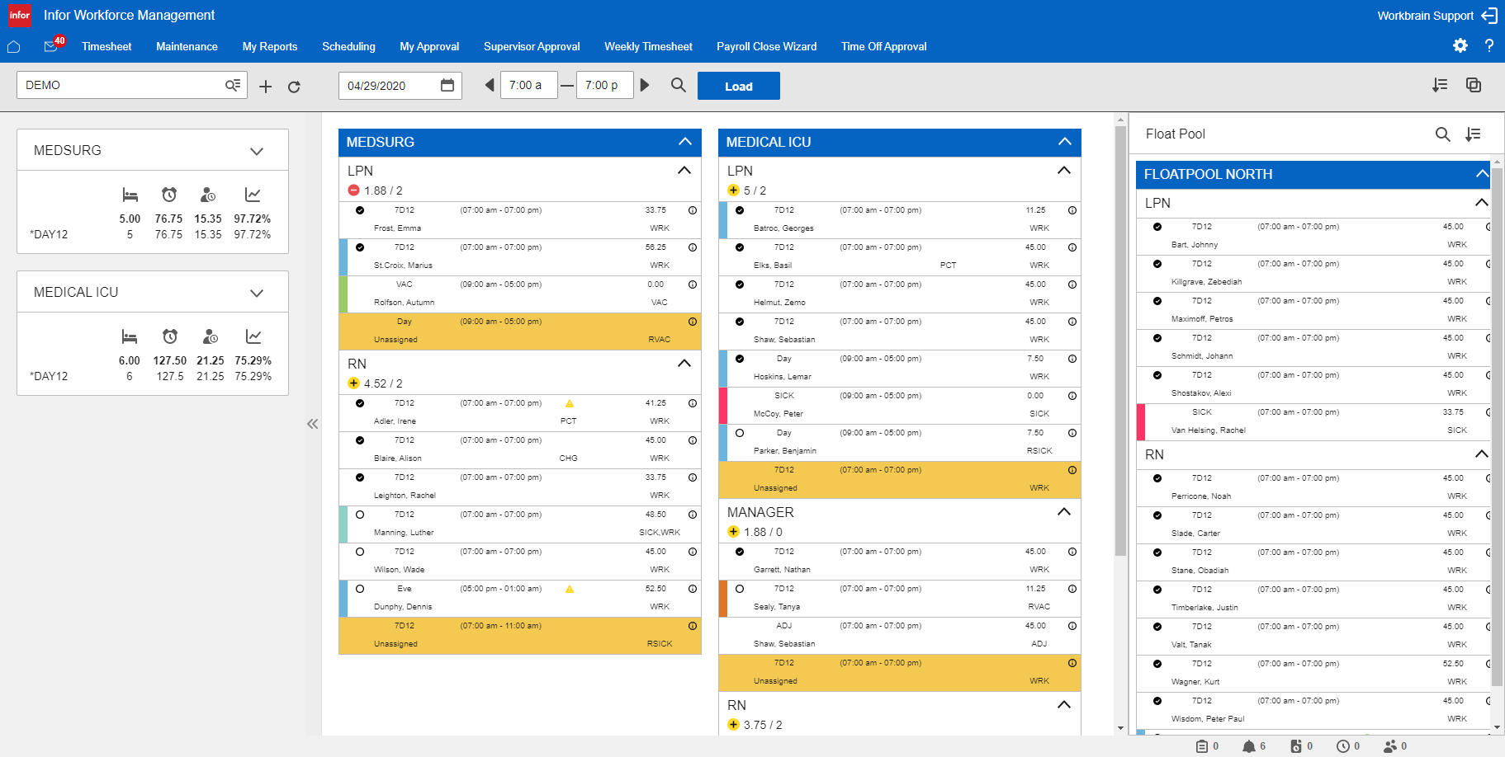Collapse the MEDSURG LPN section

pyautogui.click(x=684, y=171)
